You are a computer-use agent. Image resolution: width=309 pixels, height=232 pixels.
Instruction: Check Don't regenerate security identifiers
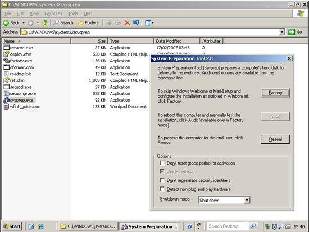pyautogui.click(x=162, y=180)
